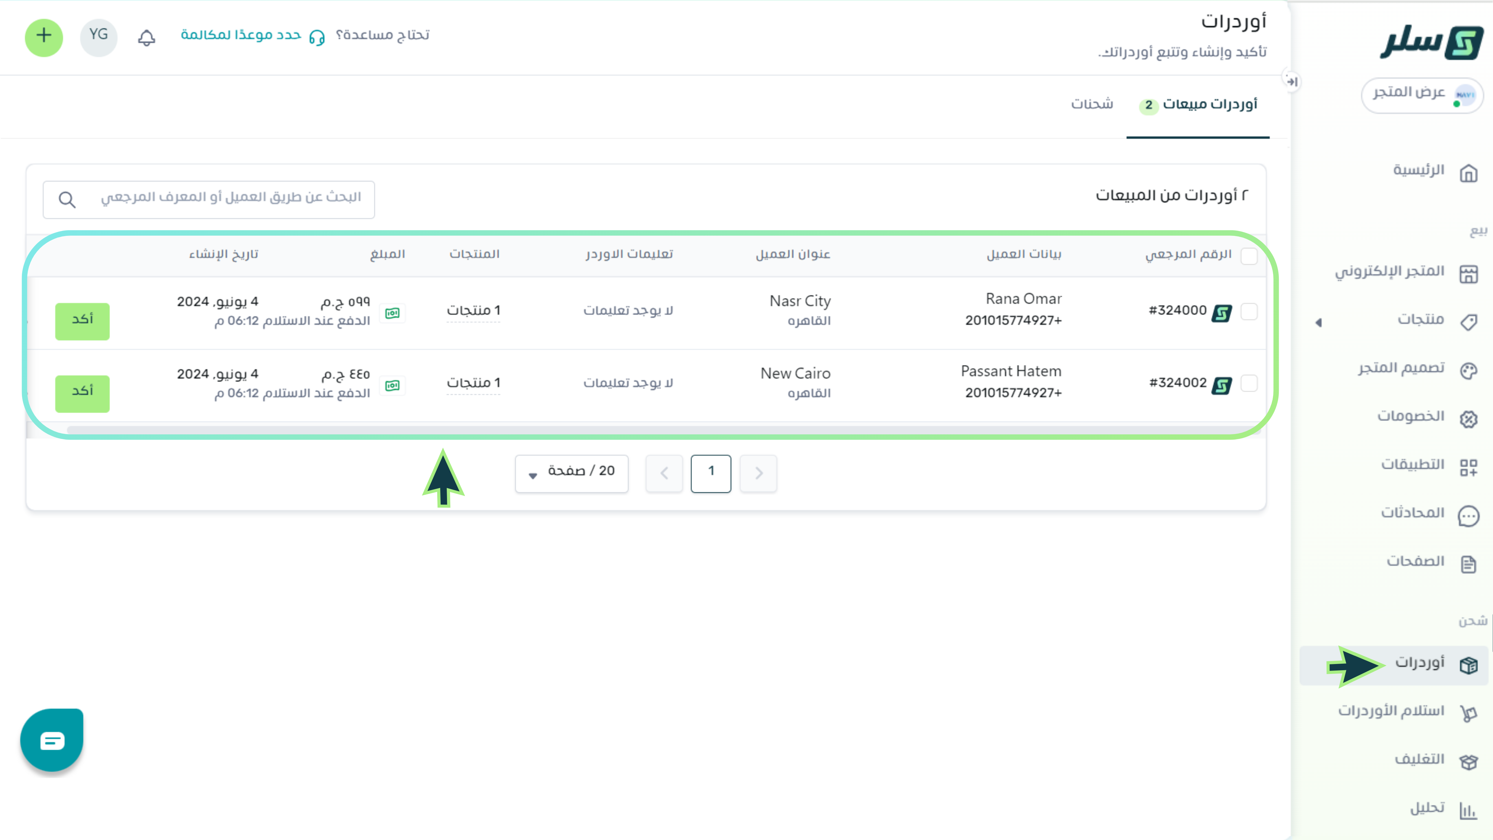Open الخصومات discounts icon in sidebar
Image resolution: width=1493 pixels, height=840 pixels.
pyautogui.click(x=1468, y=419)
